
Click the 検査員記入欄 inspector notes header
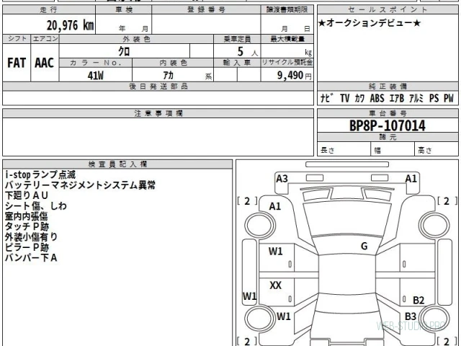point(117,164)
